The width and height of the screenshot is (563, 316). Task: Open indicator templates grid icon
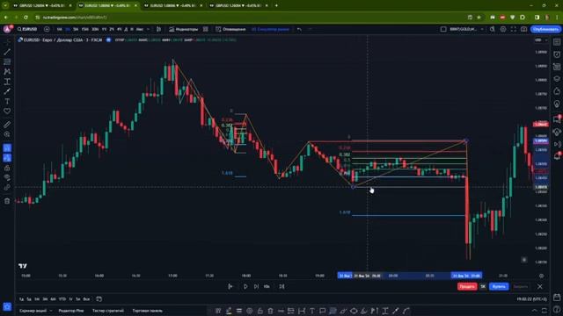(205, 29)
